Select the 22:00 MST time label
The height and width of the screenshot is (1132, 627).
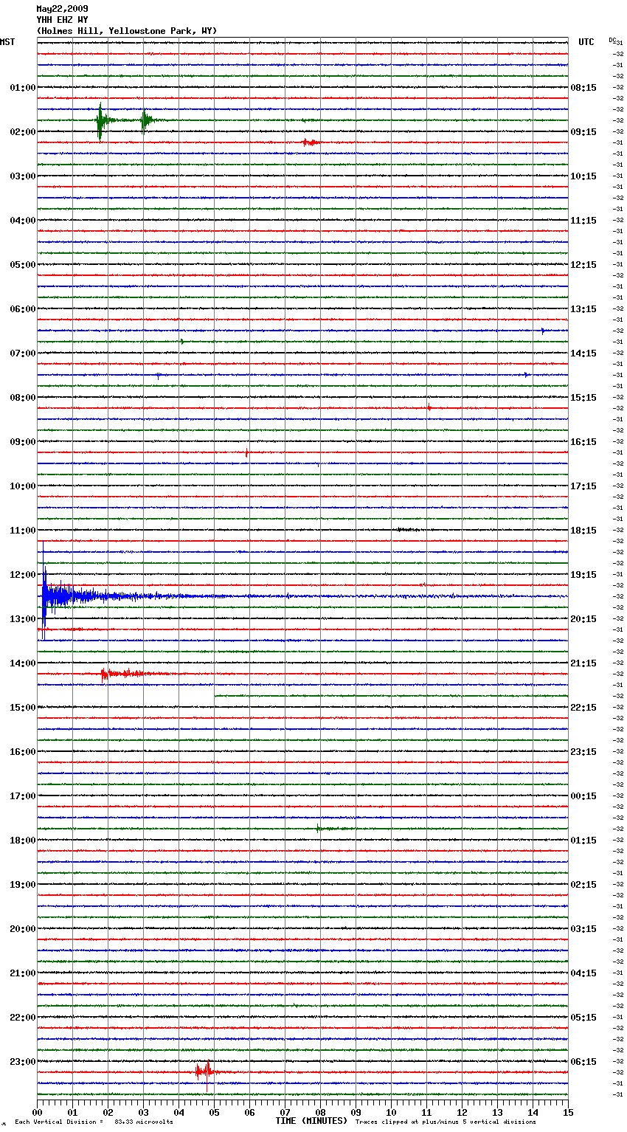tap(23, 1018)
